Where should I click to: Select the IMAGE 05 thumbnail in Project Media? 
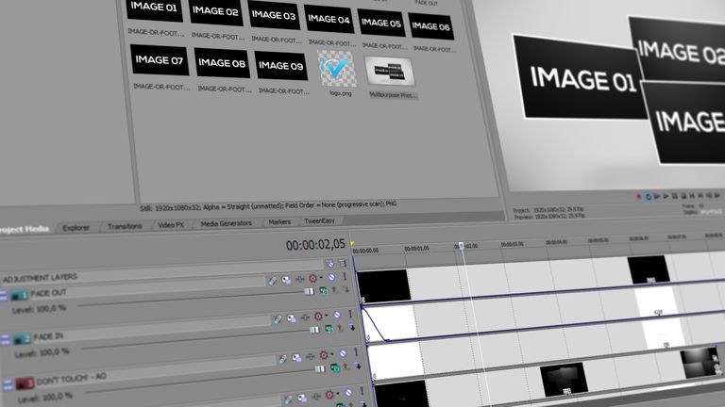coord(381,23)
